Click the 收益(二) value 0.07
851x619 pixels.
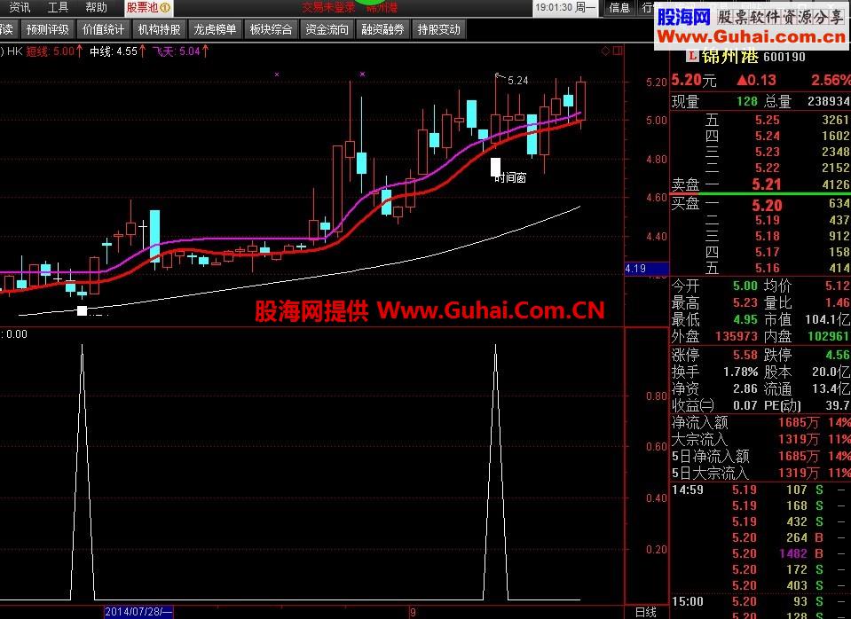[745, 405]
